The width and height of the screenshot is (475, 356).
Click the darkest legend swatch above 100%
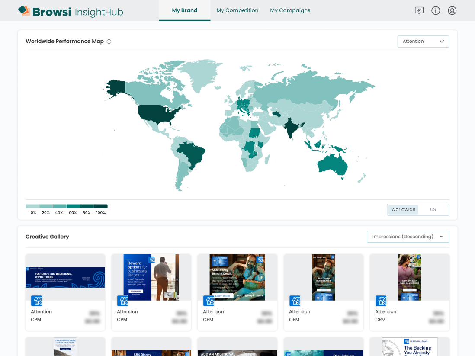click(x=101, y=206)
